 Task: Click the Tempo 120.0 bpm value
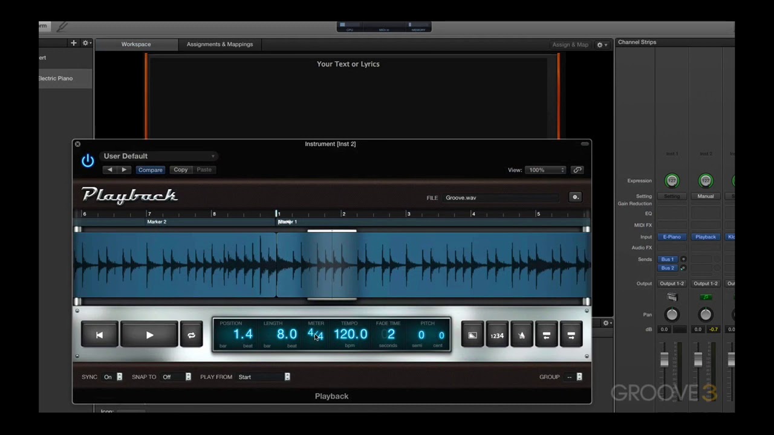point(350,334)
